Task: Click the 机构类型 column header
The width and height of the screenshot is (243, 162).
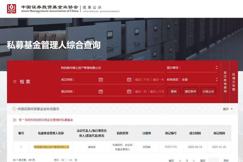Action: tap(123, 133)
